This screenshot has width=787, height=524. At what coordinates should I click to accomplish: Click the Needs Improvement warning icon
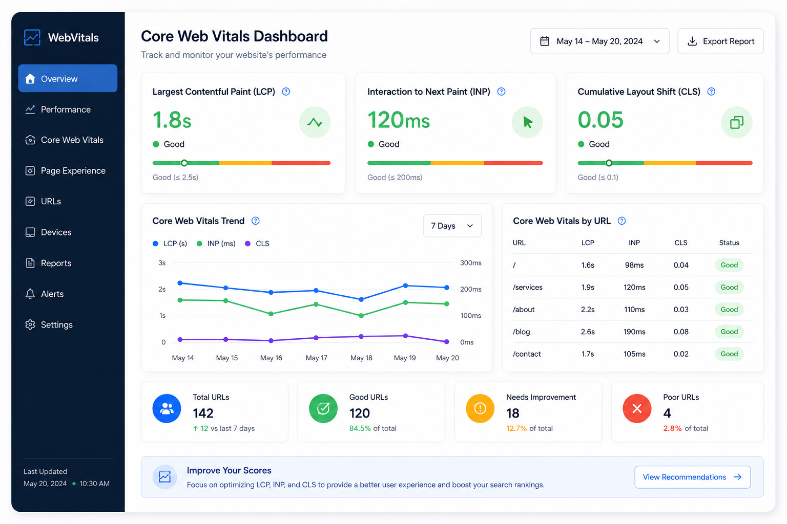coord(480,408)
